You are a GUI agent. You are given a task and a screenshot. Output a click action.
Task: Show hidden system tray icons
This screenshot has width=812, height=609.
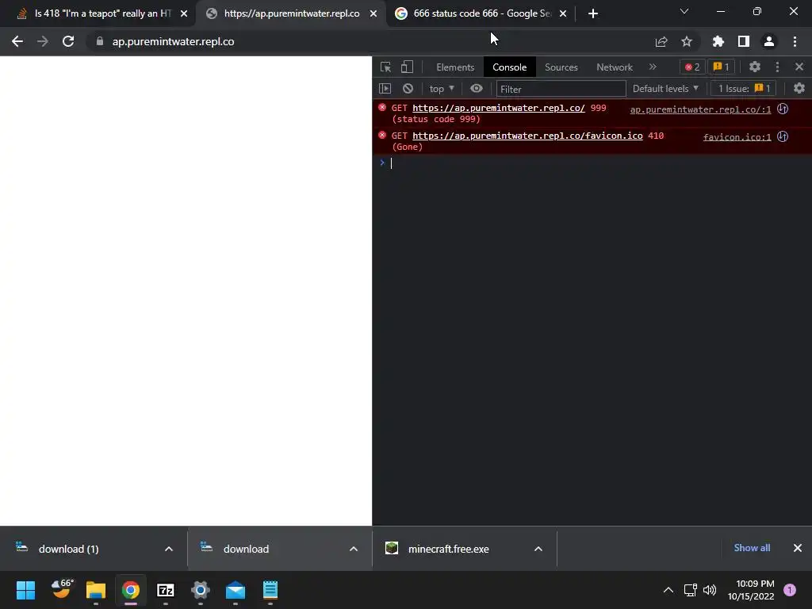click(668, 590)
